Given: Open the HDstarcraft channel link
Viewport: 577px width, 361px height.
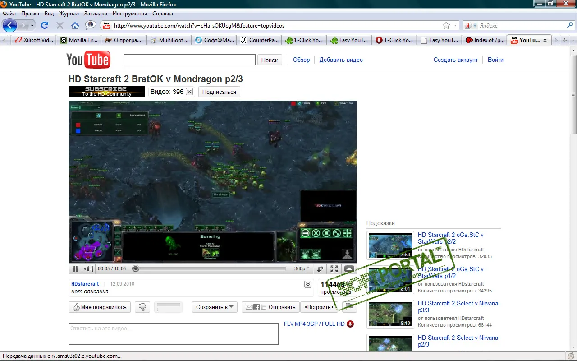Looking at the screenshot, I should [85, 284].
